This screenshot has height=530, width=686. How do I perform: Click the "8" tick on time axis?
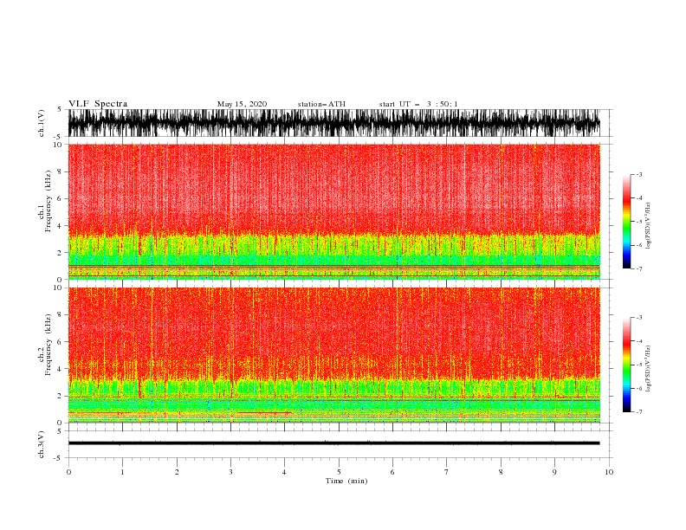(501, 472)
